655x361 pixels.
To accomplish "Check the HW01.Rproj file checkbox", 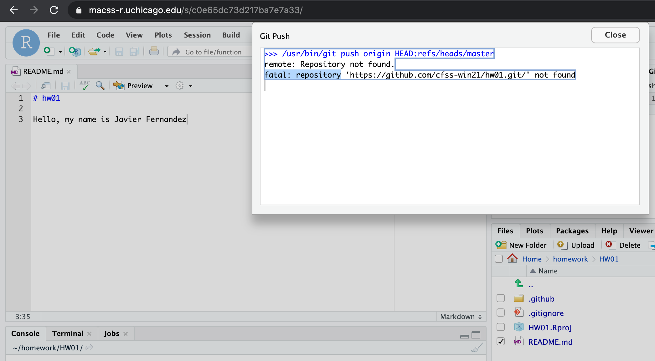I will (500, 327).
